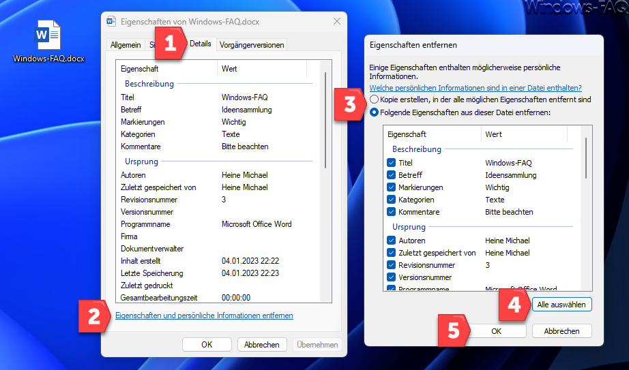Viewport: 629px width, 370px height.
Task: Uncheck the Kommentare checkbox
Action: 391,212
